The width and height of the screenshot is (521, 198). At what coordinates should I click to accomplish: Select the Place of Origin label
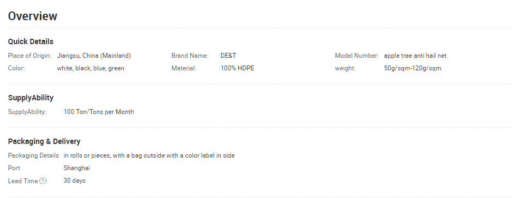pos(29,56)
